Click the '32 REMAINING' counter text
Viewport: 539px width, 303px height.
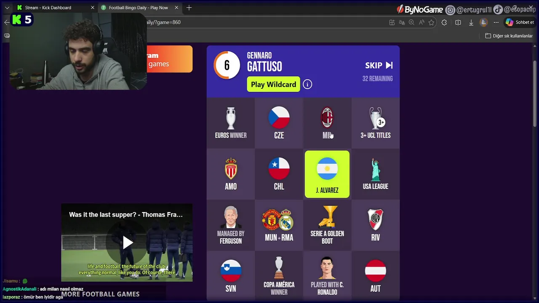pyautogui.click(x=377, y=79)
